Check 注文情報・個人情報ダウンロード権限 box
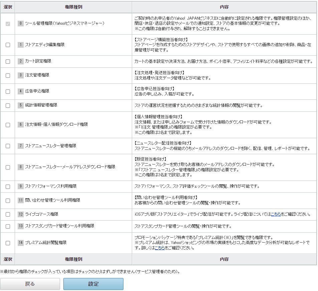 8,125
